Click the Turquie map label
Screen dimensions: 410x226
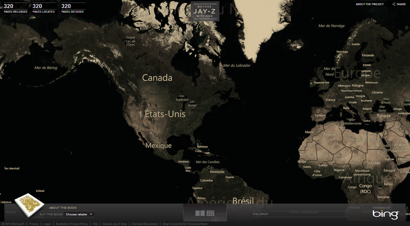point(384,116)
